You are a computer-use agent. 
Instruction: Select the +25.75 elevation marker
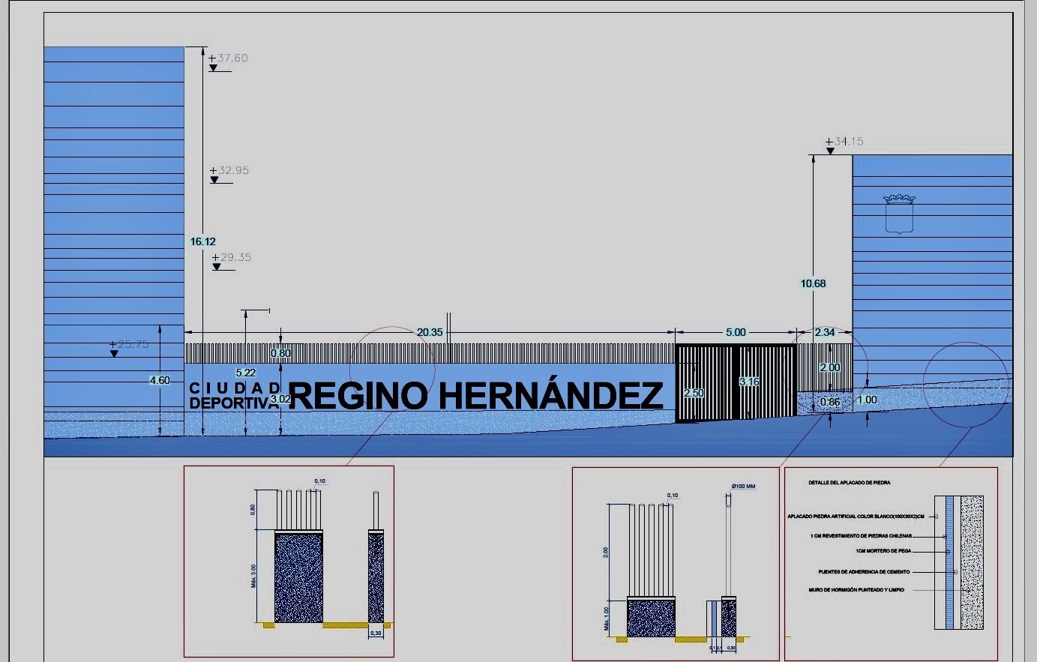pos(129,345)
